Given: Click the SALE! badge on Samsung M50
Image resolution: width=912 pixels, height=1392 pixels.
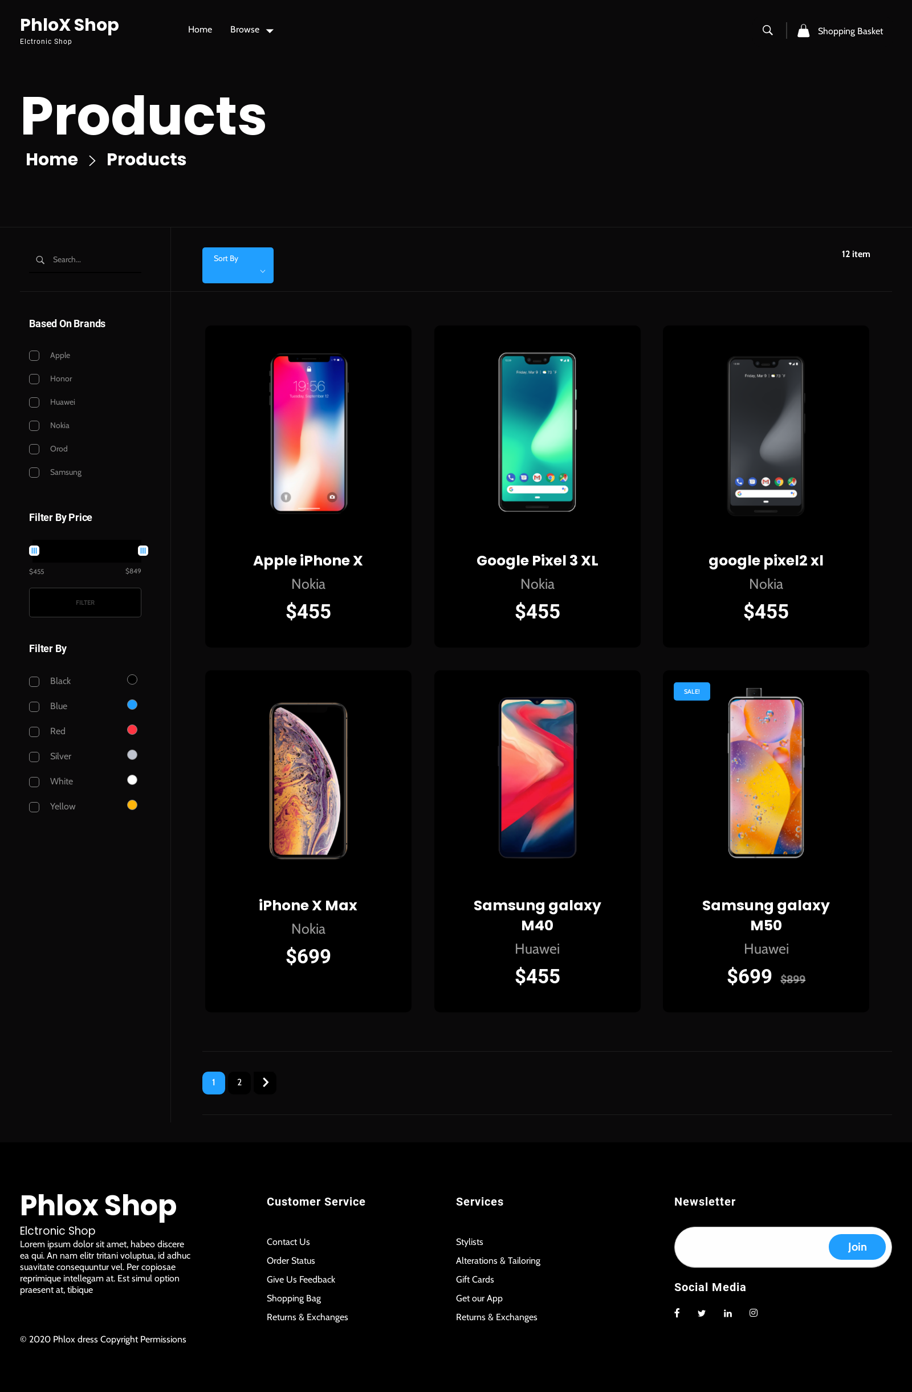Looking at the screenshot, I should (x=691, y=691).
